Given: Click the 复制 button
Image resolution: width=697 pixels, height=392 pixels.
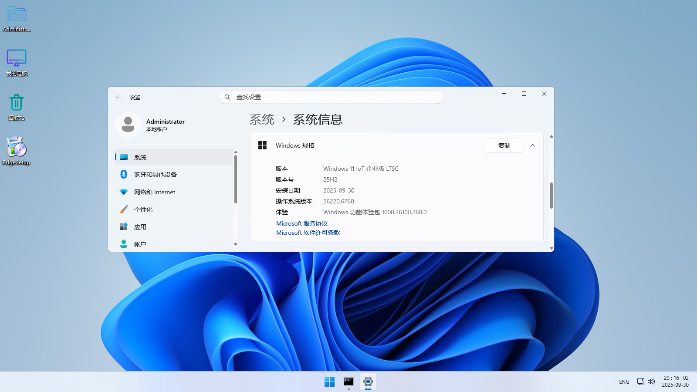Looking at the screenshot, I should click(x=504, y=145).
